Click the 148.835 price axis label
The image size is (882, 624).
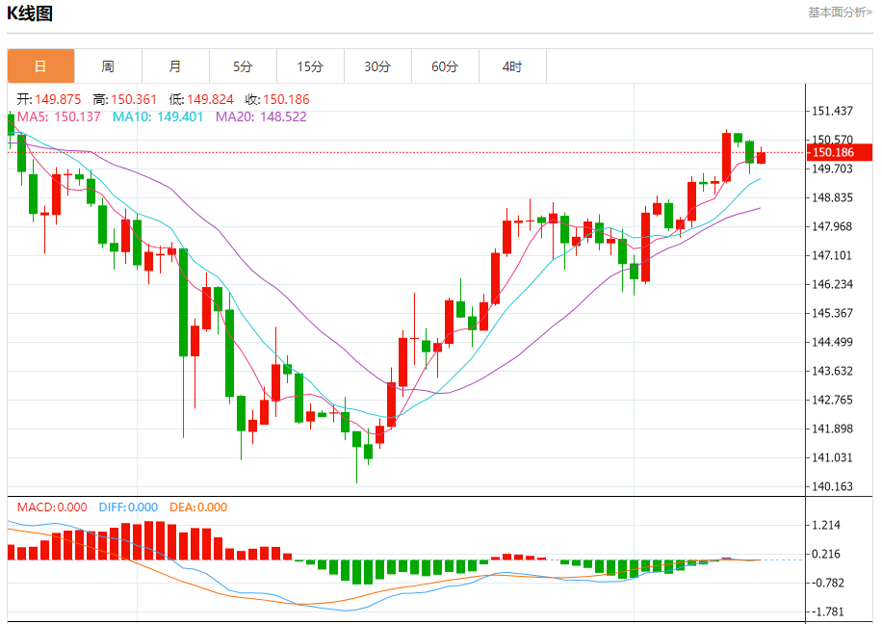click(832, 197)
